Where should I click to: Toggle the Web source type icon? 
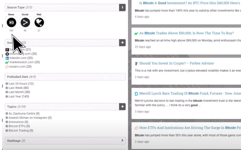pos(39,22)
